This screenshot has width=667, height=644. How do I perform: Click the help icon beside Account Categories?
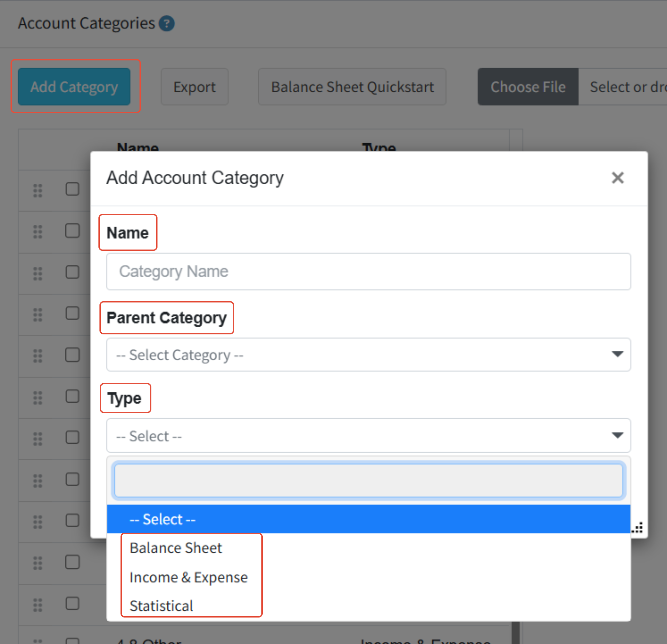[x=166, y=23]
